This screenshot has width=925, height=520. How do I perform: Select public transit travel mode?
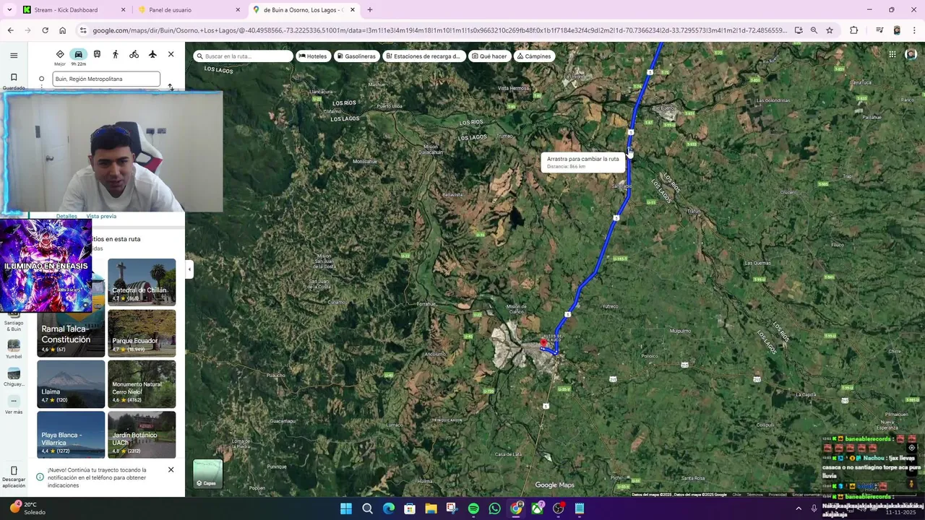point(97,54)
